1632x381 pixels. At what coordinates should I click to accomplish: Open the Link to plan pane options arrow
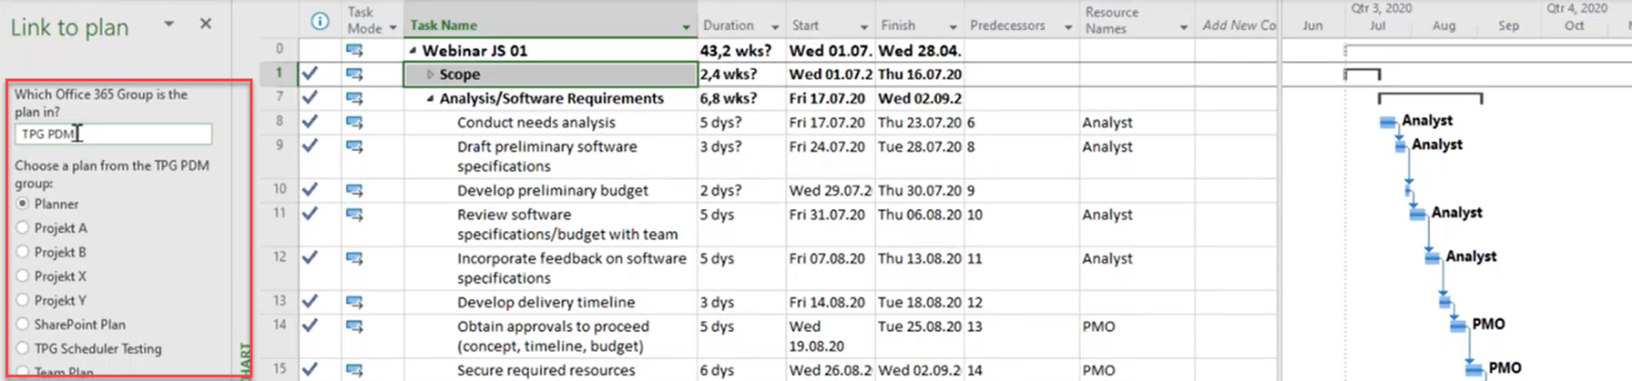click(168, 24)
